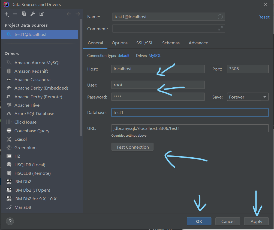
Task: Select the Apache Hive driver
Action: click(27, 105)
